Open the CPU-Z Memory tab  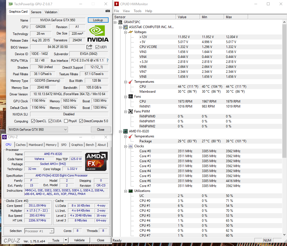(51, 145)
